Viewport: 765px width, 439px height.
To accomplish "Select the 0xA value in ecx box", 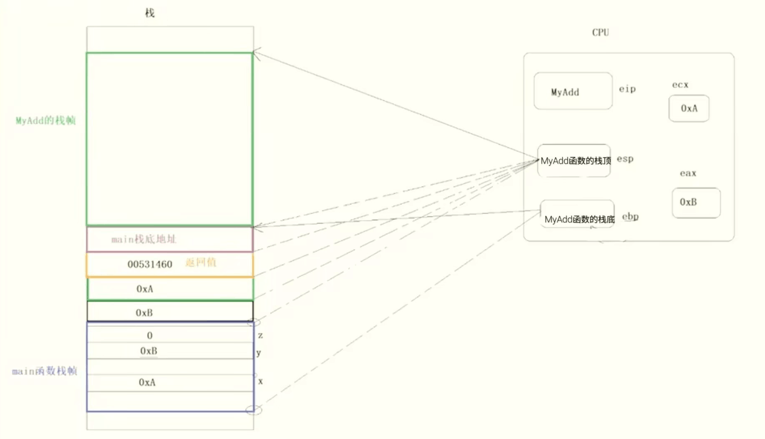I will (689, 108).
